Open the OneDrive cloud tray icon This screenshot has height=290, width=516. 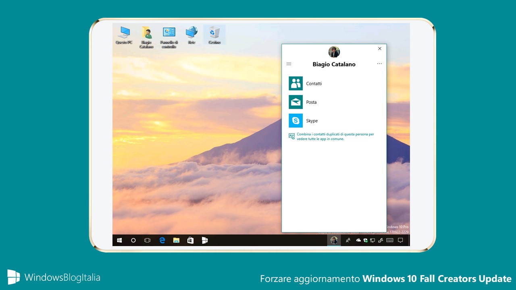[x=358, y=240]
